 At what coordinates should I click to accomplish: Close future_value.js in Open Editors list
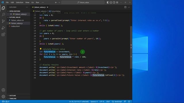[x=11, y=14]
